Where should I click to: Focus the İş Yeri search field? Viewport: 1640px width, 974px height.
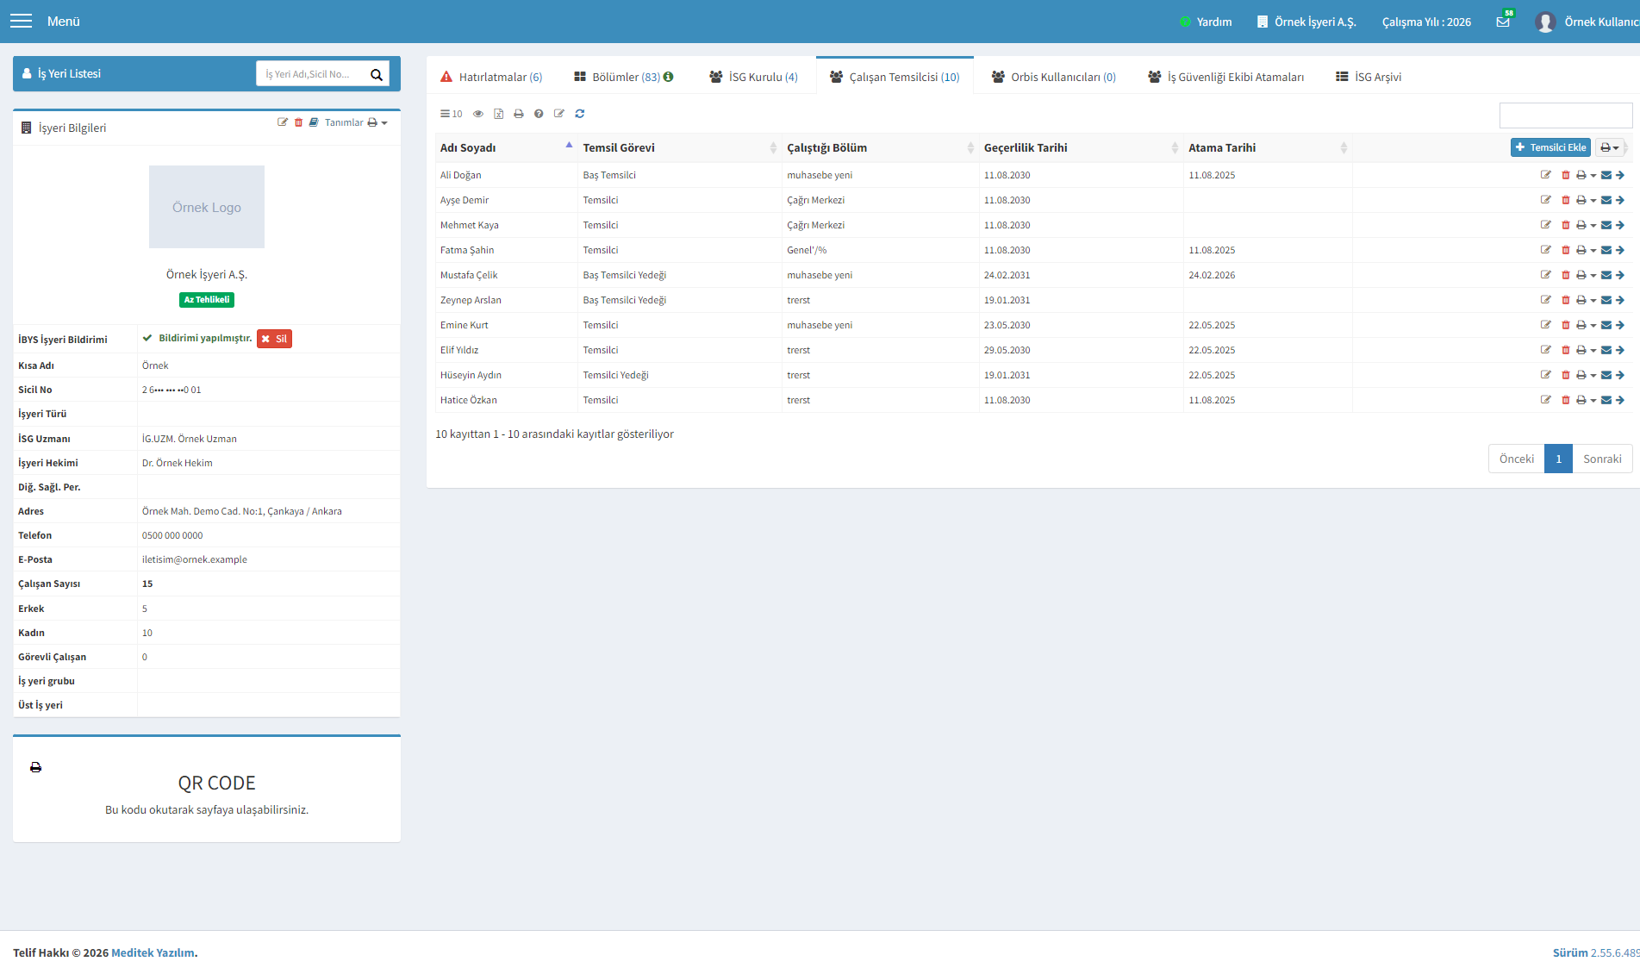(313, 74)
